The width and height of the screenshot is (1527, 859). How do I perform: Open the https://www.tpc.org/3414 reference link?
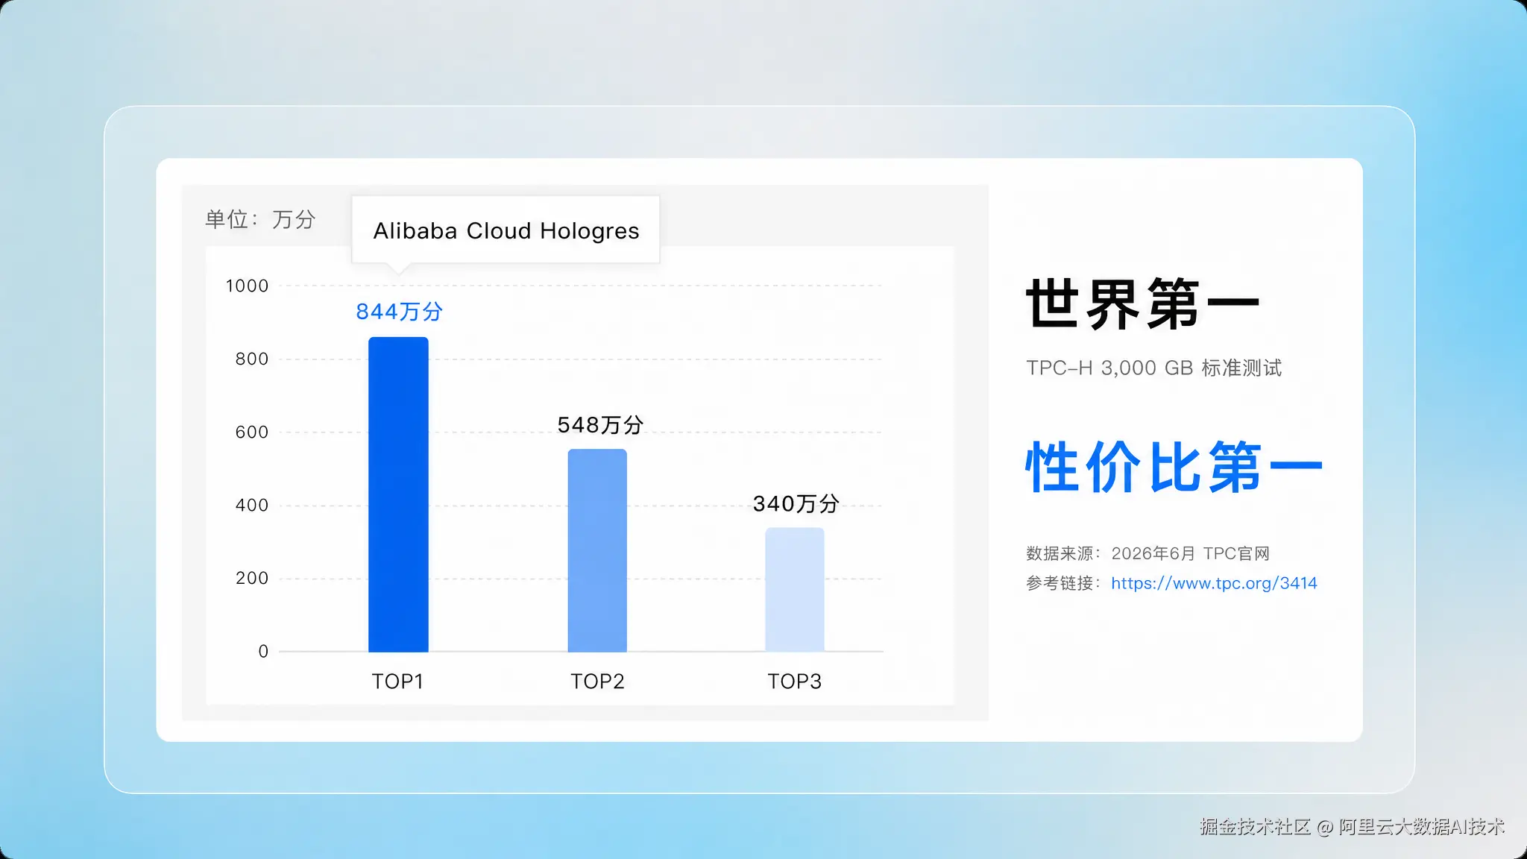pos(1214,583)
